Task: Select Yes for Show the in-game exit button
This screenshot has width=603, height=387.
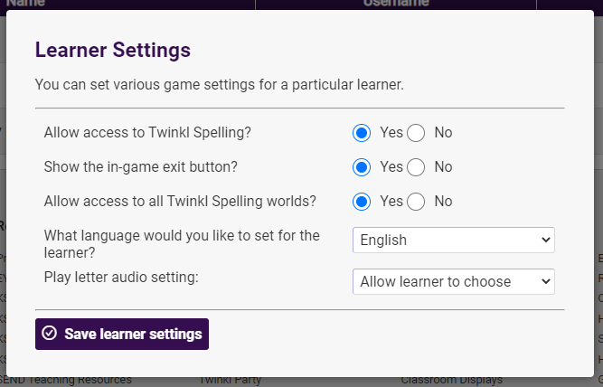Action: tap(362, 167)
